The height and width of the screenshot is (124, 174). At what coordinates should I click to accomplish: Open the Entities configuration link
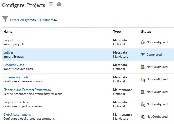pos(8,52)
